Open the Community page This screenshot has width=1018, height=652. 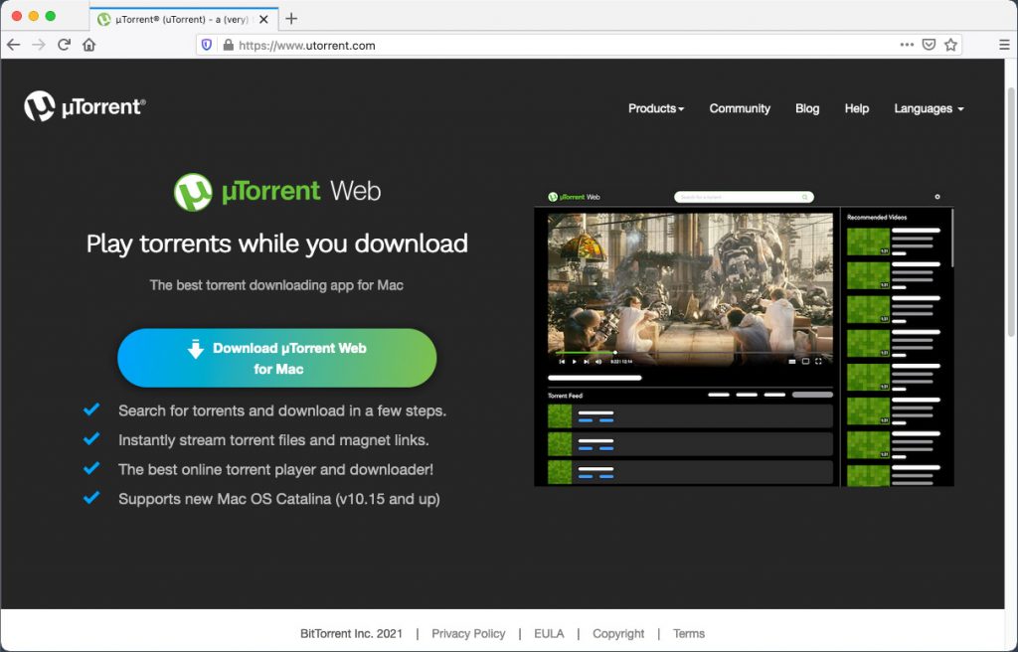(x=740, y=108)
